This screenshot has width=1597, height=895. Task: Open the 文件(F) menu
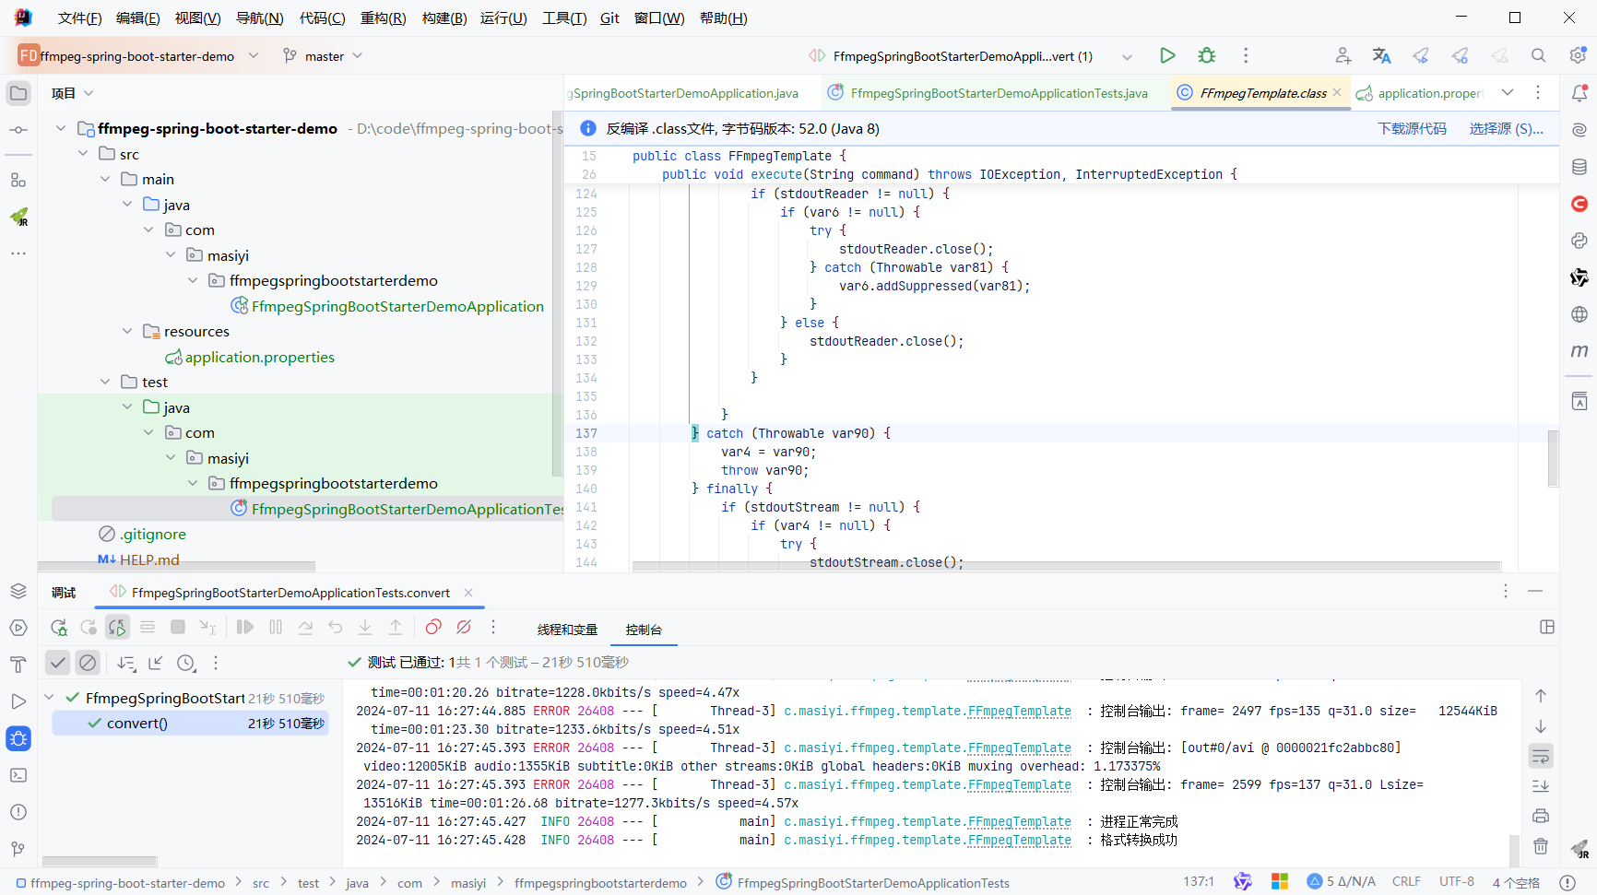(79, 18)
